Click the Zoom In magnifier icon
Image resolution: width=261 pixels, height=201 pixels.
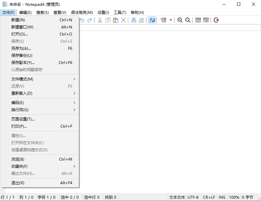coord(180,20)
